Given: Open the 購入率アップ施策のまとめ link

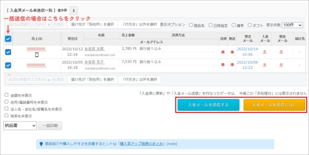Looking at the screenshot, I should click(x=142, y=144).
